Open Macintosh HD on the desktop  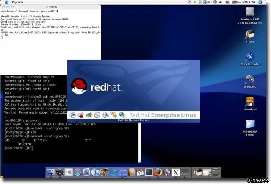point(250,12)
